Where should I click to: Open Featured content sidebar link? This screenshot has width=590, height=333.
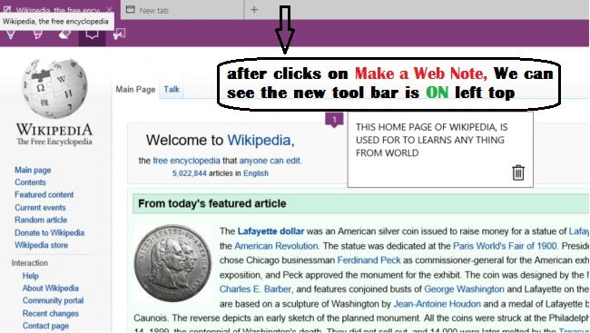point(44,195)
